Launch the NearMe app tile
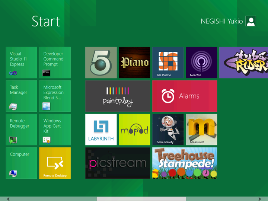This screenshot has height=201, width=268. (201, 63)
